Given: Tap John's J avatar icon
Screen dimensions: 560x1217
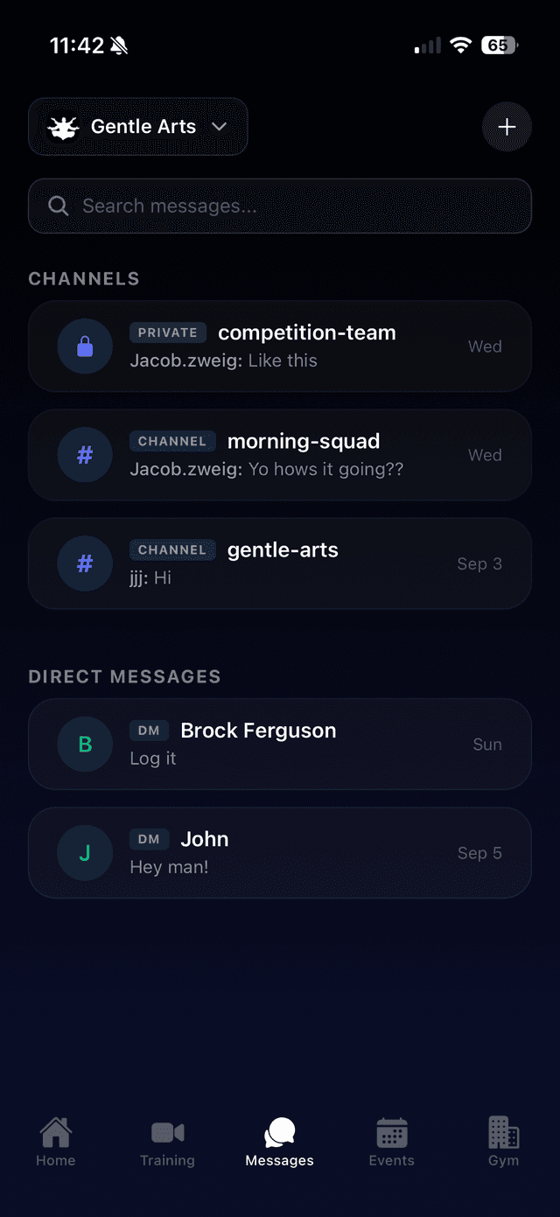Looking at the screenshot, I should pos(85,853).
